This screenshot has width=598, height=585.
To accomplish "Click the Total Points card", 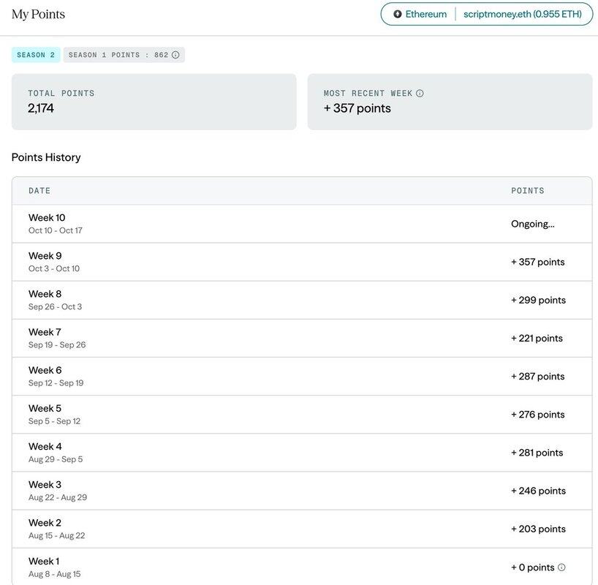I will pyautogui.click(x=154, y=102).
